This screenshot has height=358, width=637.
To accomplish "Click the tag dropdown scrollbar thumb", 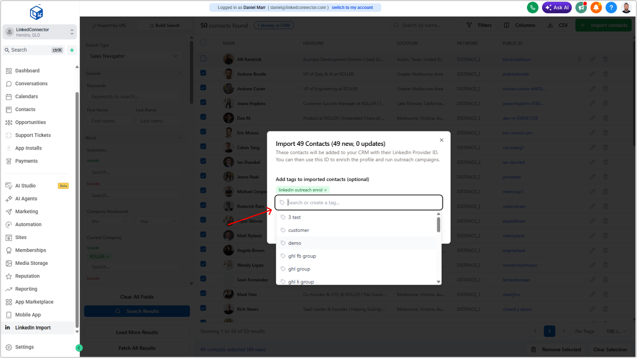I will pyautogui.click(x=438, y=224).
